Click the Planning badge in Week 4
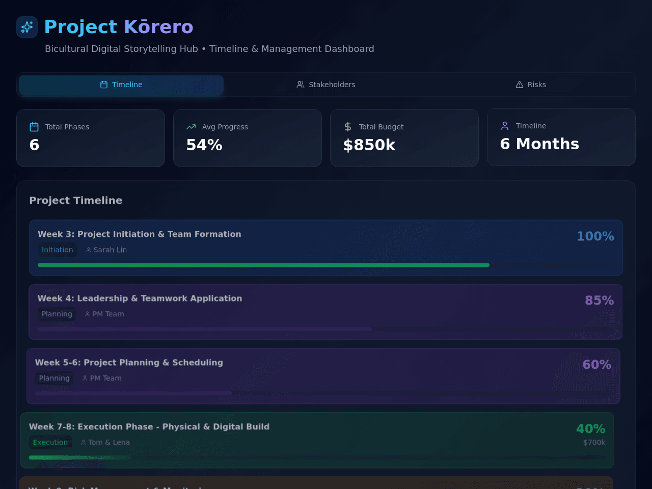 [57, 314]
